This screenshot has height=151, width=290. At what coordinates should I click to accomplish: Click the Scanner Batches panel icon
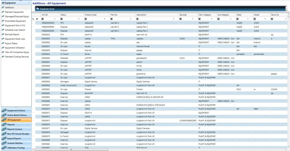click(4, 143)
